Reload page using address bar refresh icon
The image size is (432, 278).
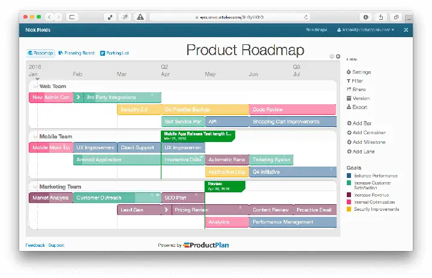coord(306,17)
